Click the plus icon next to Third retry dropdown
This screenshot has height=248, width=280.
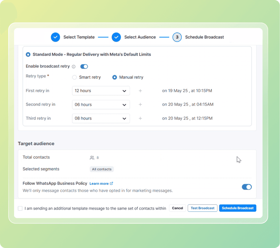pos(140,118)
